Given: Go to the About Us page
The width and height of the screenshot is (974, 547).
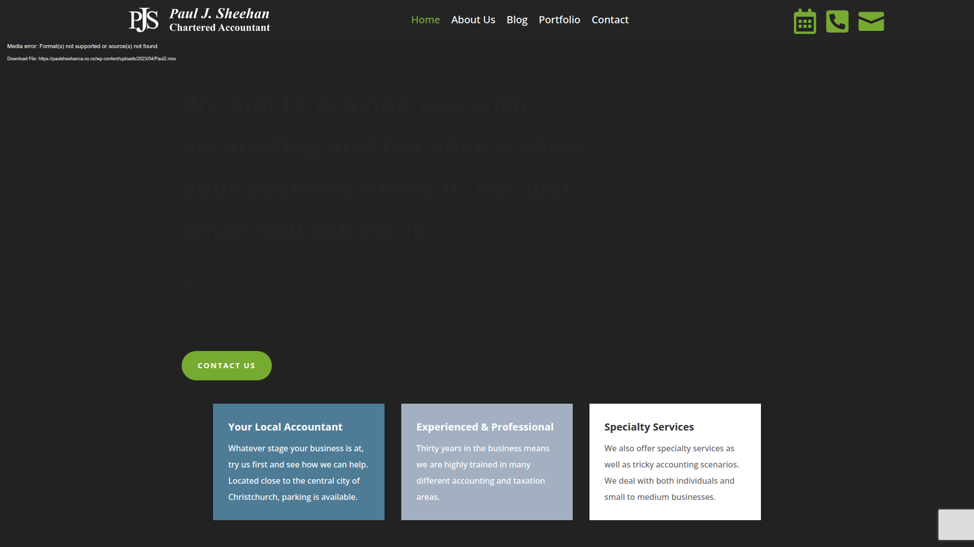Looking at the screenshot, I should [x=473, y=20].
